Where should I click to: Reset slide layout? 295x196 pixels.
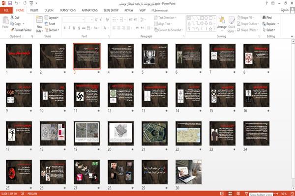pos(50,24)
